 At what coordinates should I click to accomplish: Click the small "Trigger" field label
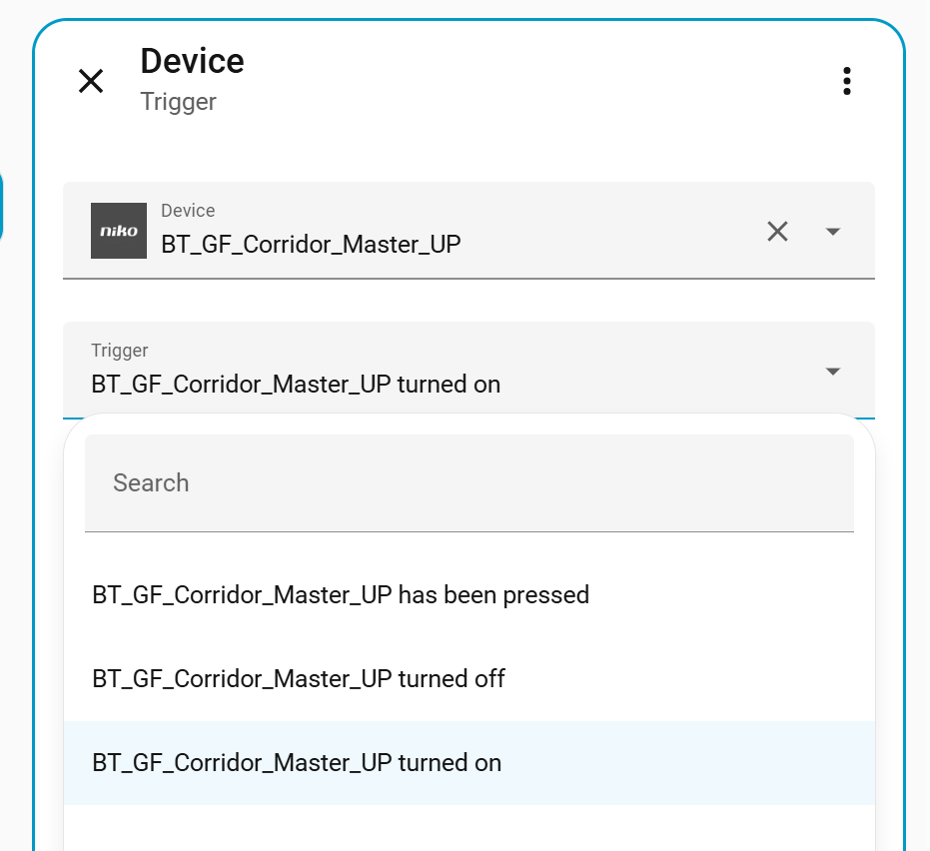coord(120,351)
